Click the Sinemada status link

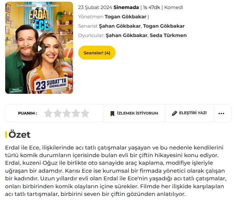(126, 7)
